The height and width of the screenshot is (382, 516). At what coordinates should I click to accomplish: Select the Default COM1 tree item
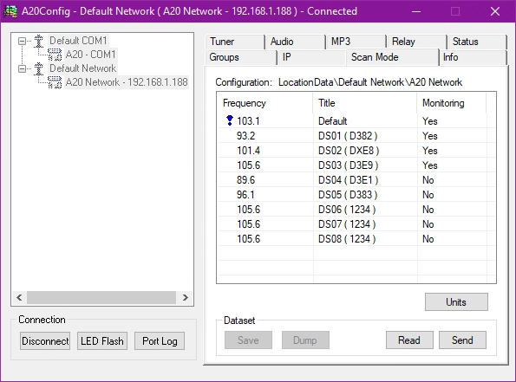point(78,41)
